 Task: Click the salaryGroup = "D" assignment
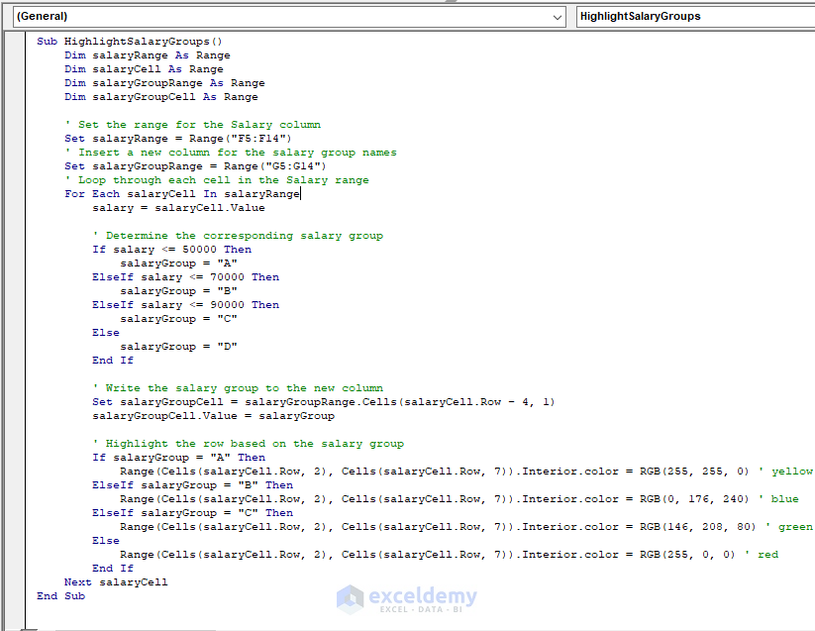179,347
